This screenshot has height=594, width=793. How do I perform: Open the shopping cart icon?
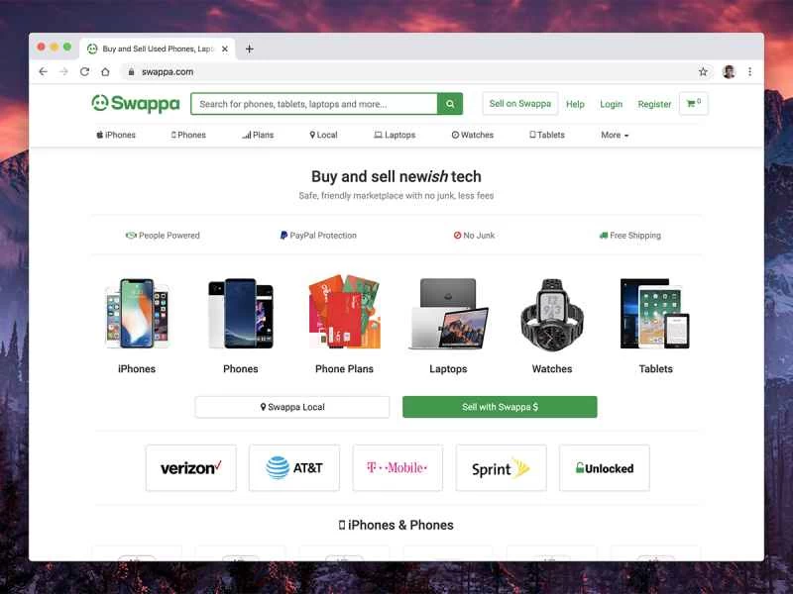click(x=693, y=104)
